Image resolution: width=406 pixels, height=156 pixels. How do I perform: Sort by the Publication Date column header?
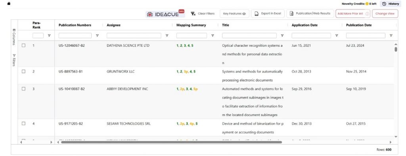(x=358, y=25)
